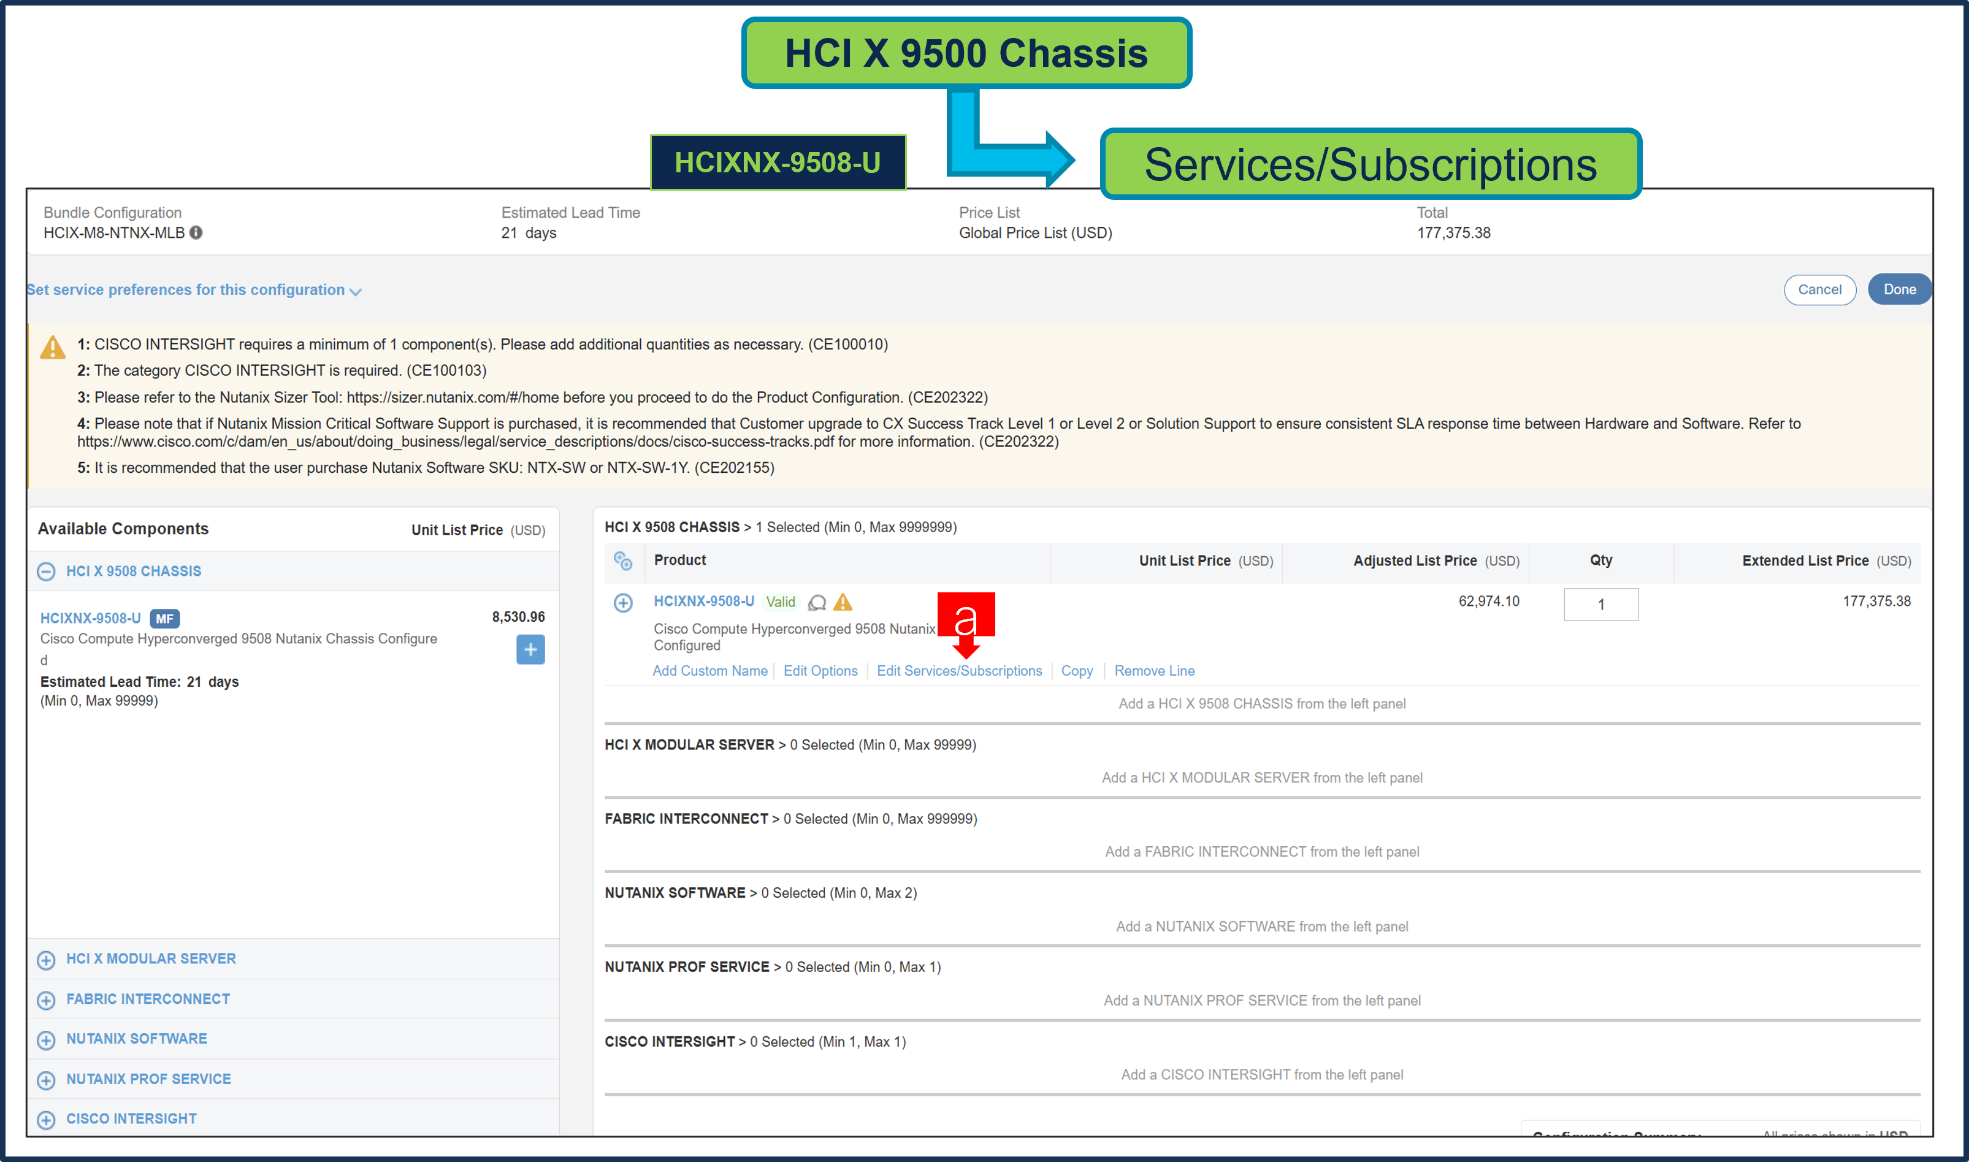Click the Qty input field showing 1

1600,604
